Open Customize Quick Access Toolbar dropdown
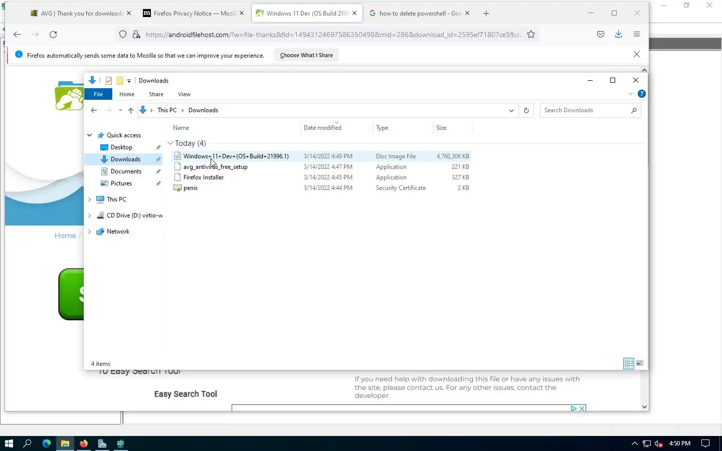 click(x=129, y=81)
